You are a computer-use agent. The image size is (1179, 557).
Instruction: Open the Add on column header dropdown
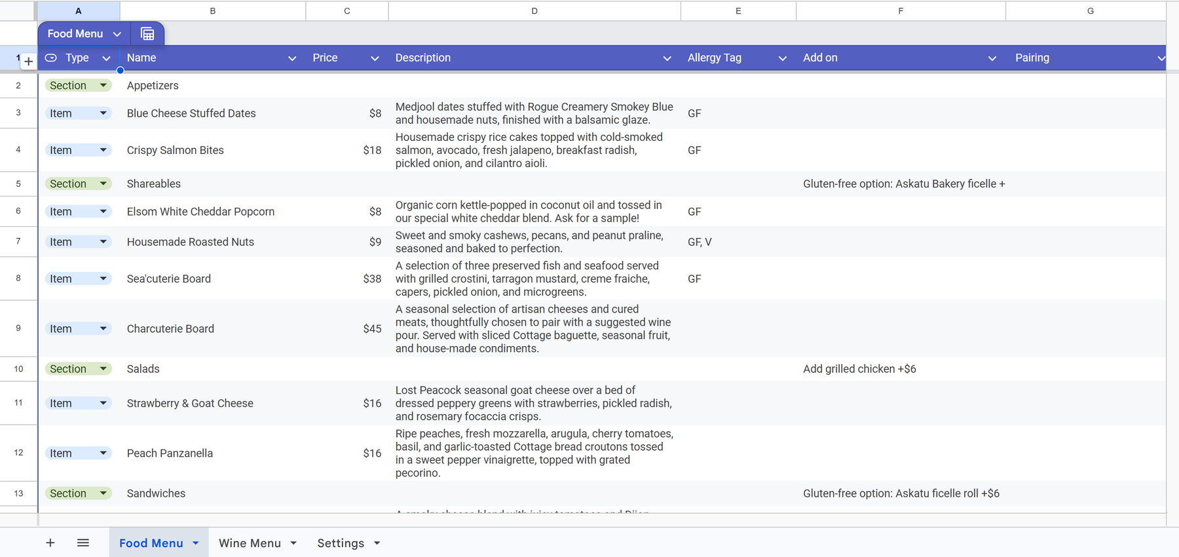[992, 58]
